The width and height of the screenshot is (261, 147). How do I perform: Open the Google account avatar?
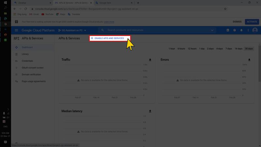click(255, 30)
